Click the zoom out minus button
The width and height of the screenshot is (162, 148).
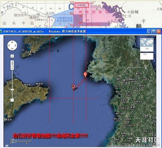(x=12, y=100)
